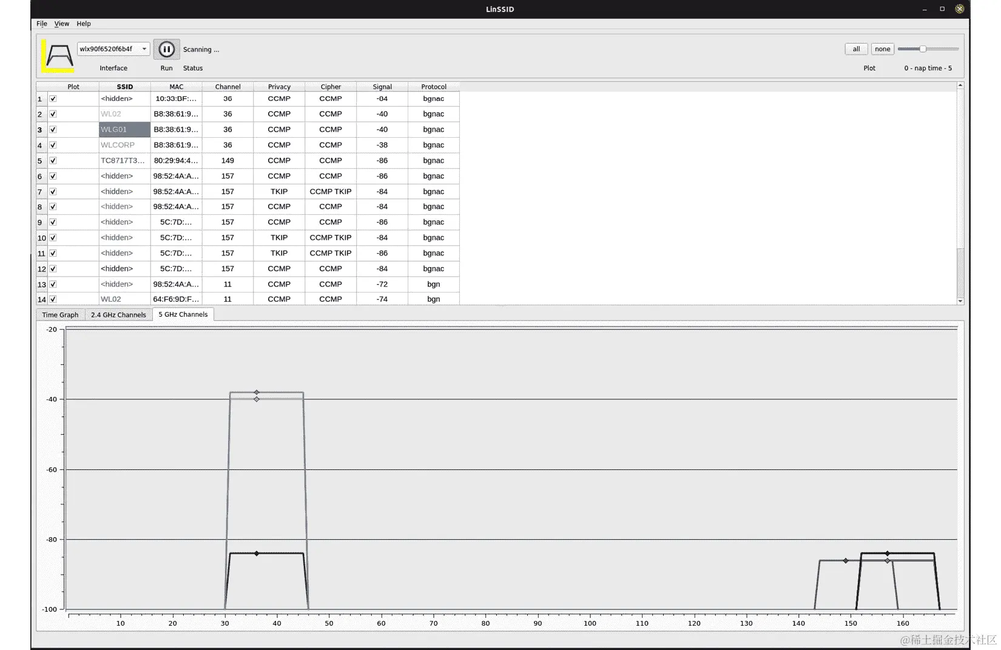Click the -74 signal cell
The width and height of the screenshot is (1001, 650).
(382, 299)
